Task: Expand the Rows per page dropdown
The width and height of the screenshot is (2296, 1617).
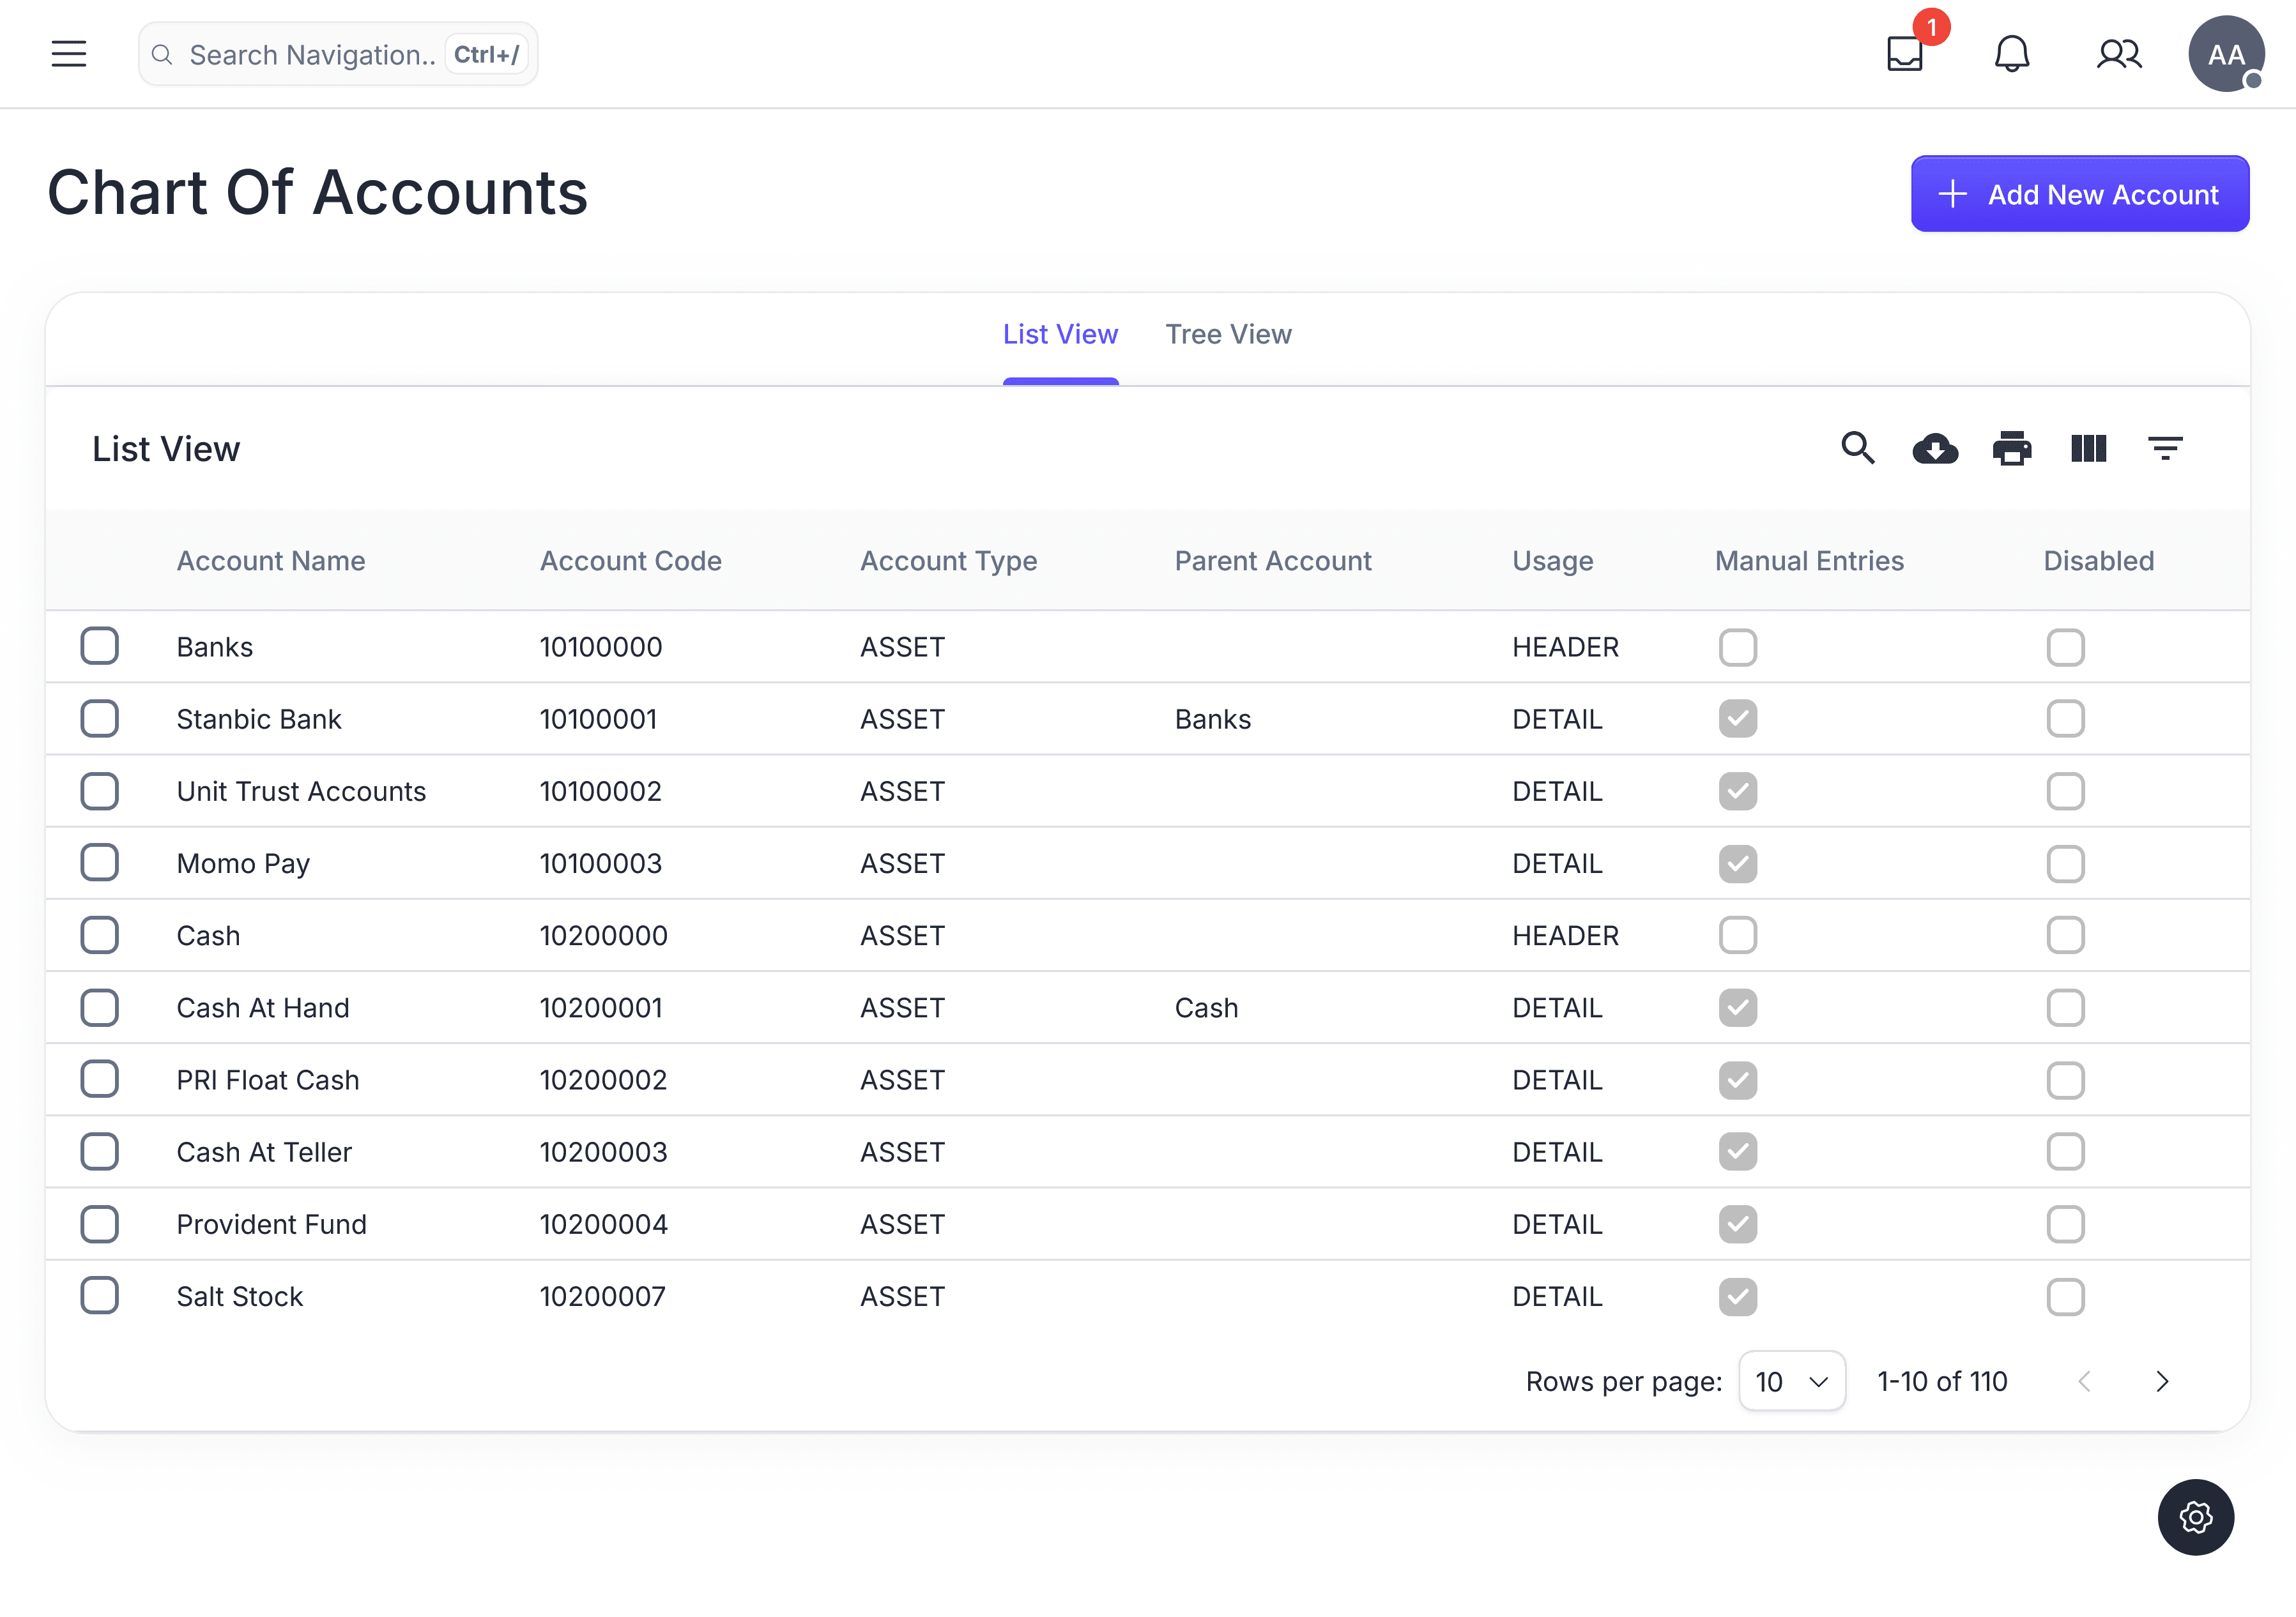Action: coord(1792,1382)
